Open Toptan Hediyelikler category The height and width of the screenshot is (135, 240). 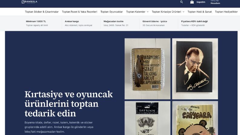pos(226,12)
